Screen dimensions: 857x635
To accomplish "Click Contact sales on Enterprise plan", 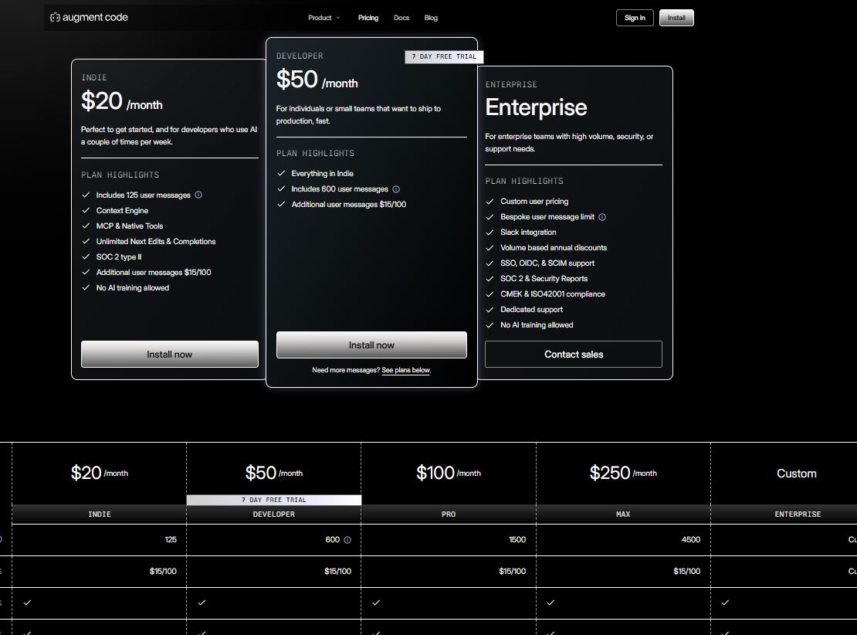I will click(x=574, y=355).
